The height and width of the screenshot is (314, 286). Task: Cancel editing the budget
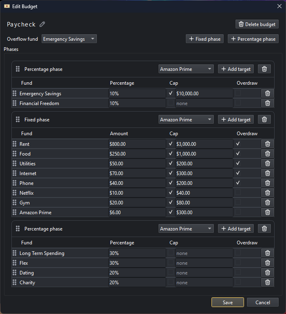point(262,302)
